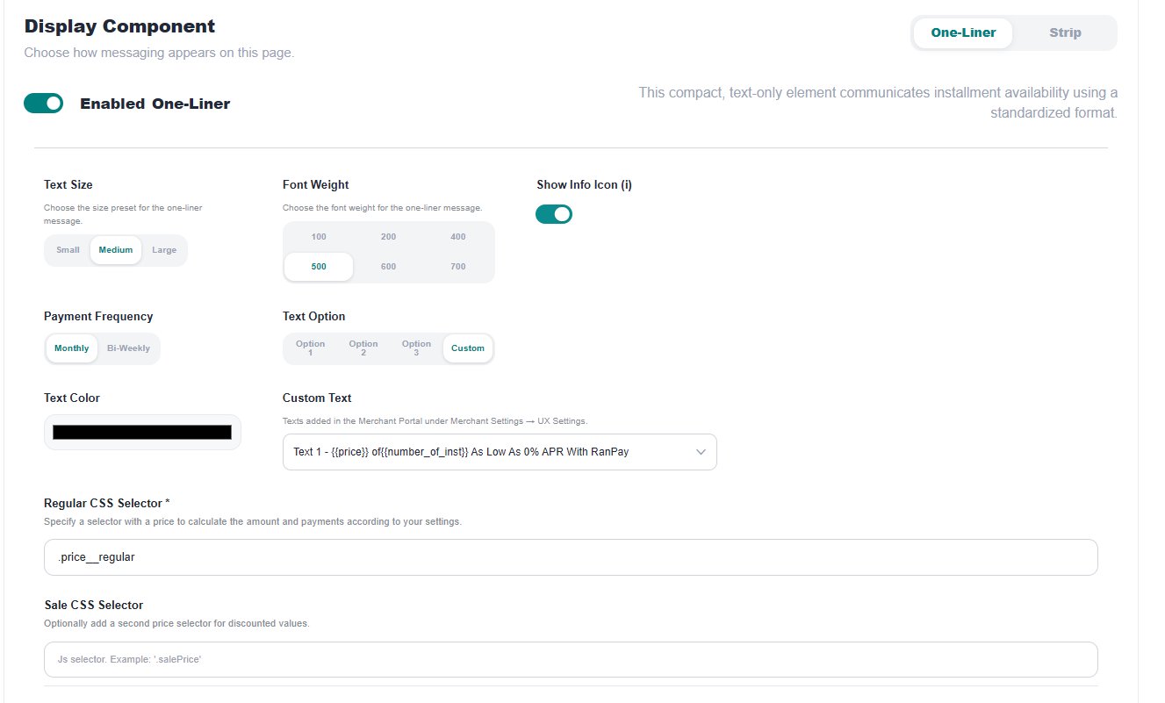1165x703 pixels.
Task: Switch to the One-Liner tab
Action: (x=963, y=32)
